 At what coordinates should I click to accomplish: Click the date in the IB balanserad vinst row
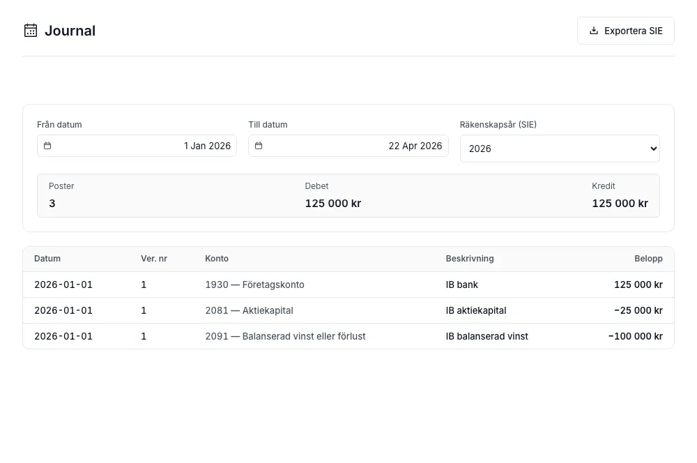pyautogui.click(x=63, y=336)
